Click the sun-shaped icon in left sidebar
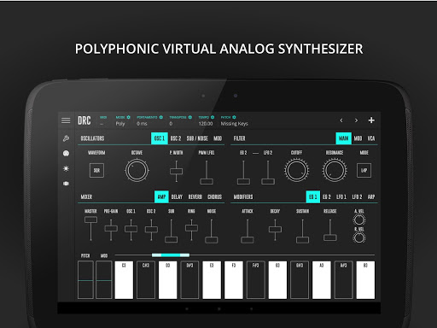Image resolution: width=437 pixels, height=328 pixels. coord(66,168)
